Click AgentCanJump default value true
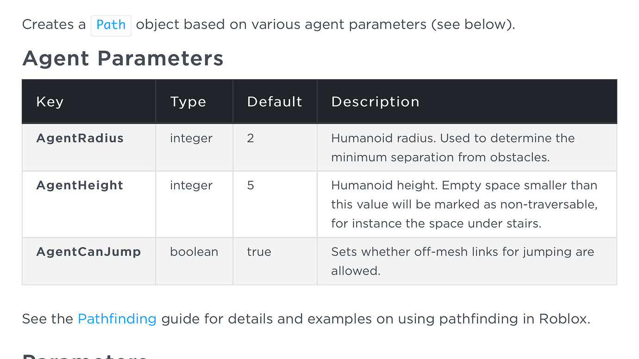The height and width of the screenshot is (359, 639). pyautogui.click(x=259, y=252)
